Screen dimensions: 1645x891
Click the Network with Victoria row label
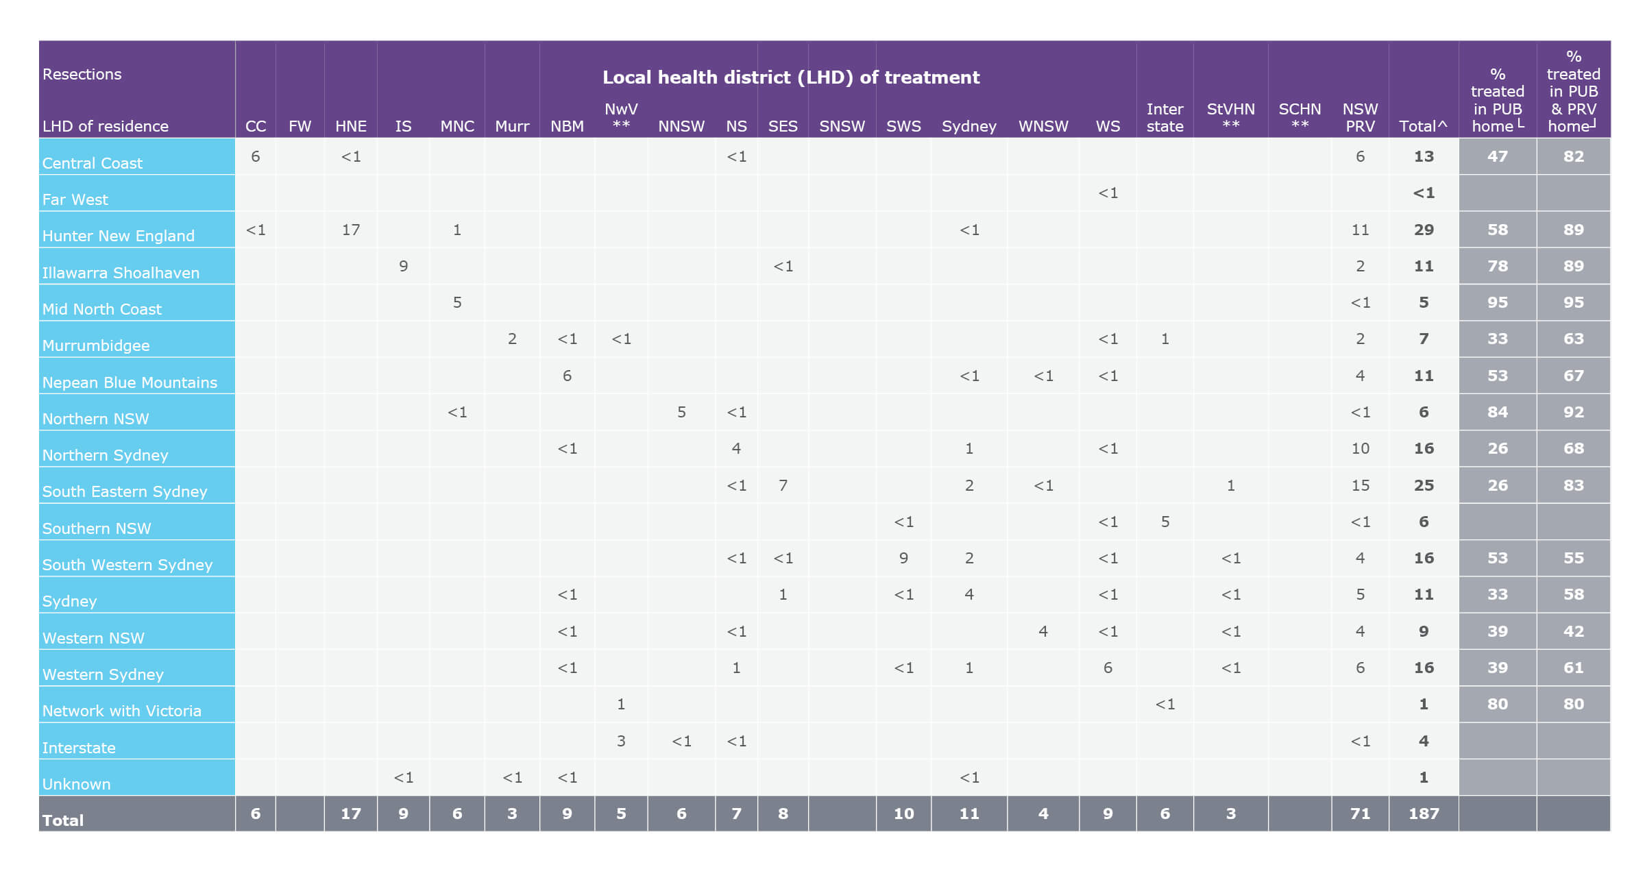(121, 711)
